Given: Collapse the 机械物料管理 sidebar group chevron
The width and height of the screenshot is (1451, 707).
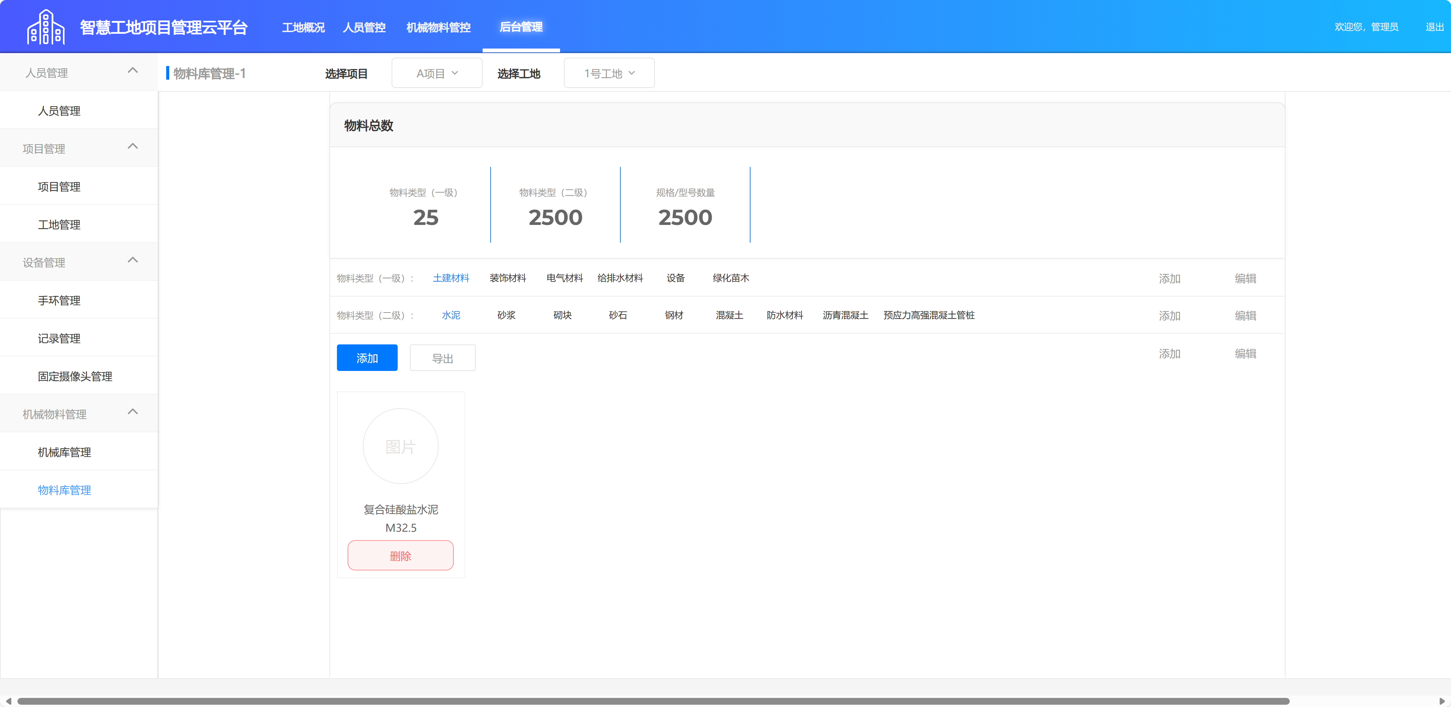Looking at the screenshot, I should coord(133,412).
